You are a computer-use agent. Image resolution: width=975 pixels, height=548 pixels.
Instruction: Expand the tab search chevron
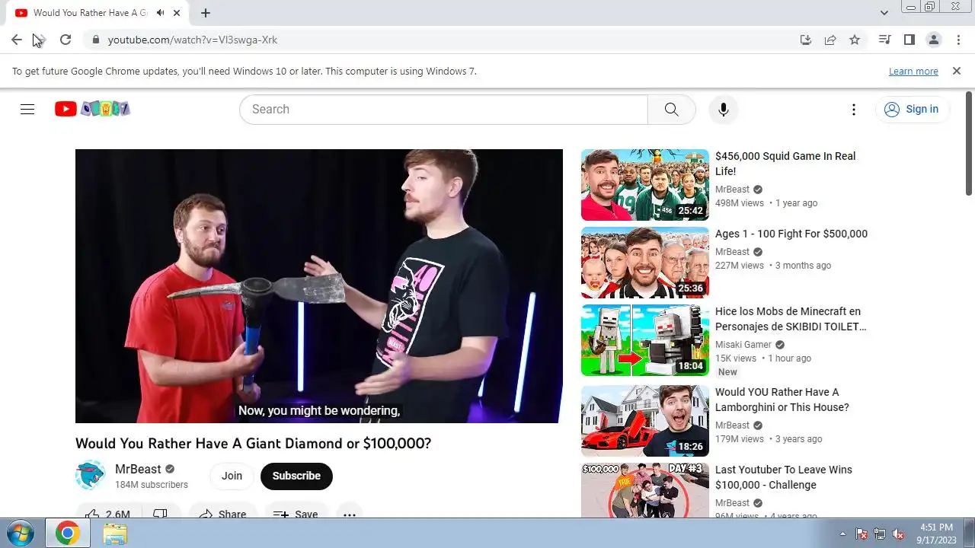pos(884,13)
